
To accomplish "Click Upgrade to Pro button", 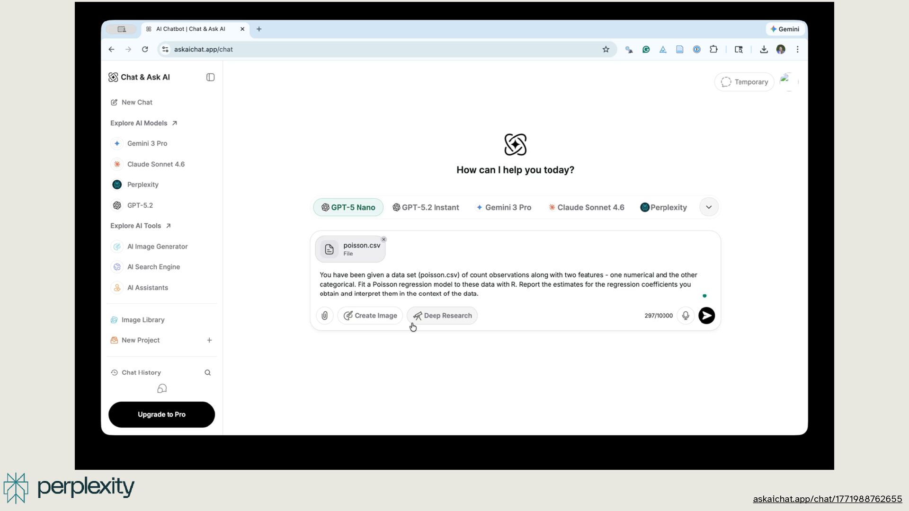I will (161, 414).
